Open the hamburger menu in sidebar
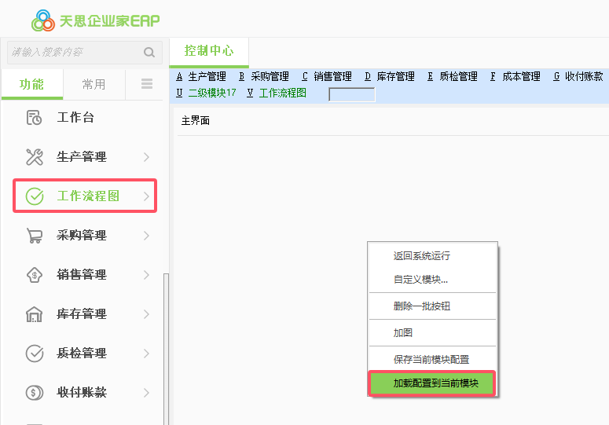Viewport: 609px width, 425px height. (x=147, y=84)
